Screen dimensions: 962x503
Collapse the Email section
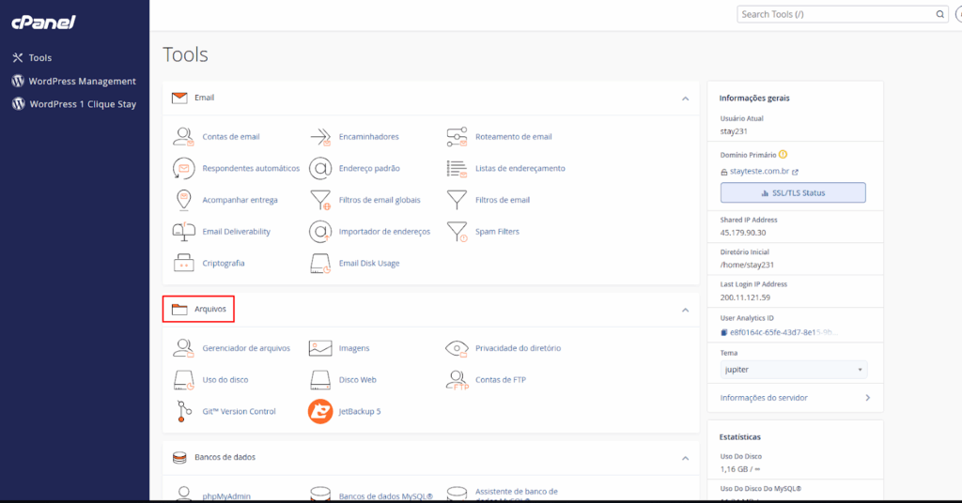(x=686, y=98)
